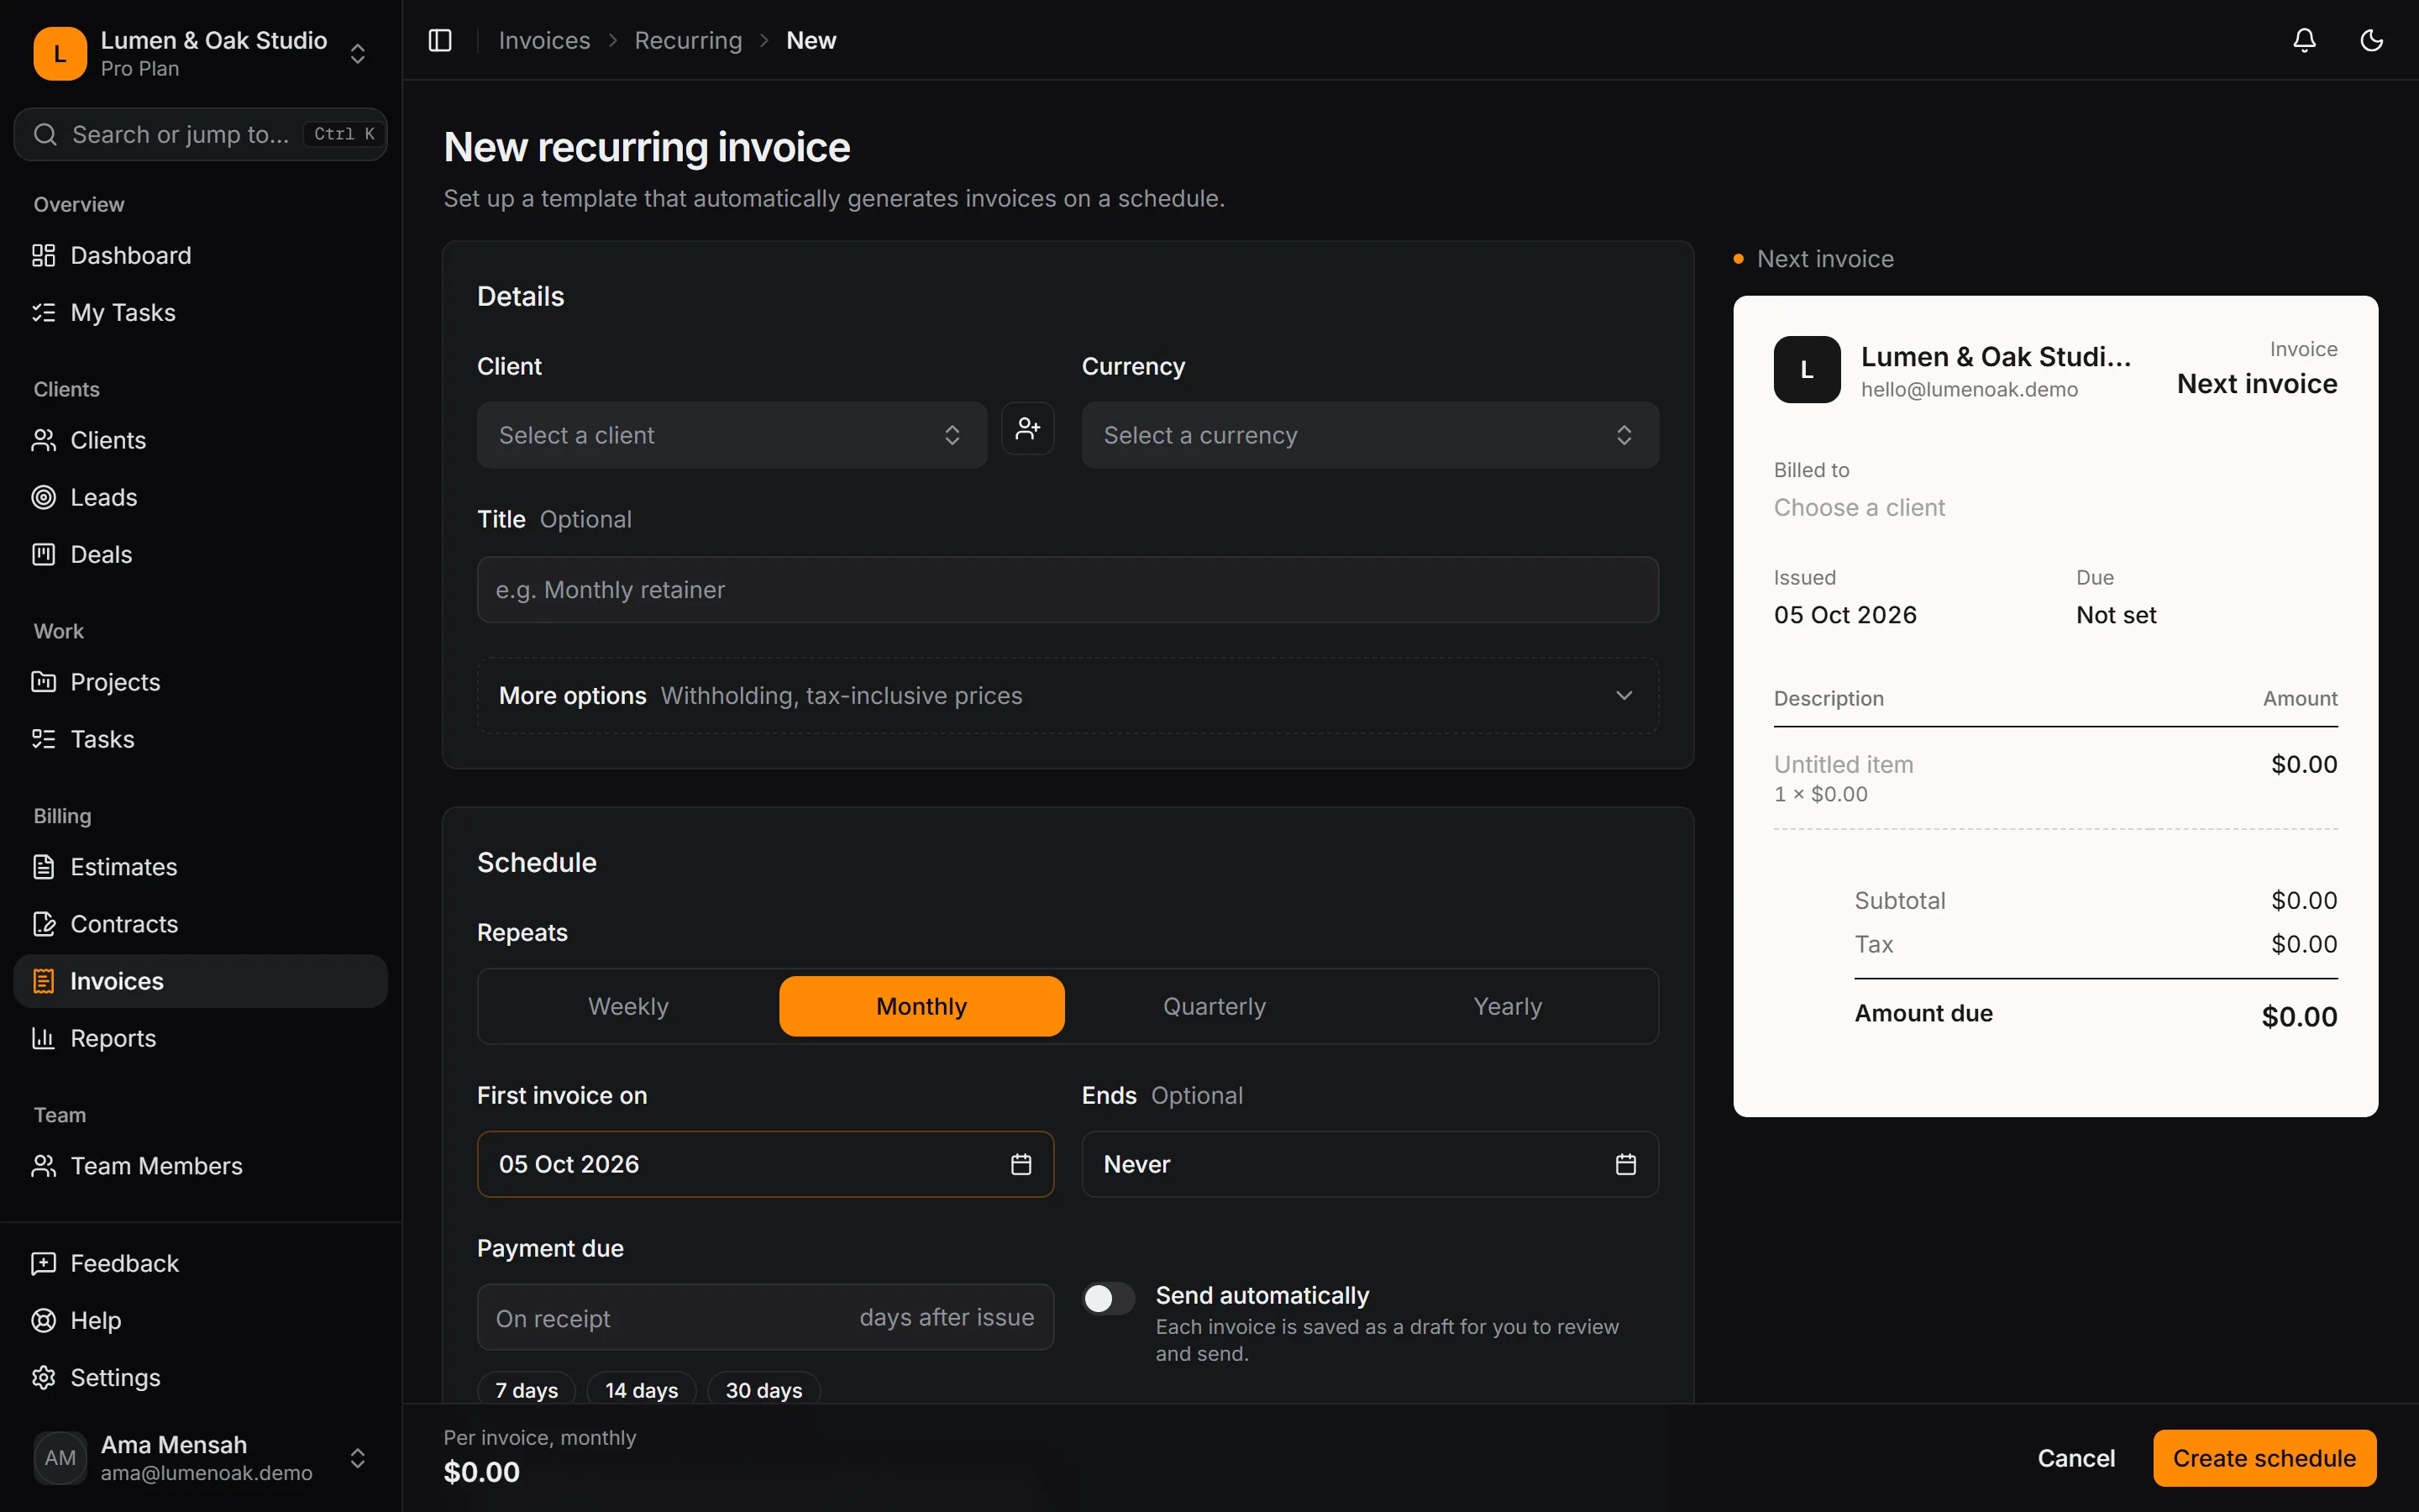Open the Select a currency dropdown
The image size is (2419, 1512).
(x=1369, y=435)
